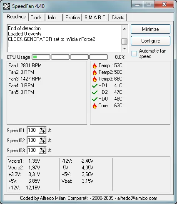Click the Configure button
The image size is (177, 204).
(150, 41)
